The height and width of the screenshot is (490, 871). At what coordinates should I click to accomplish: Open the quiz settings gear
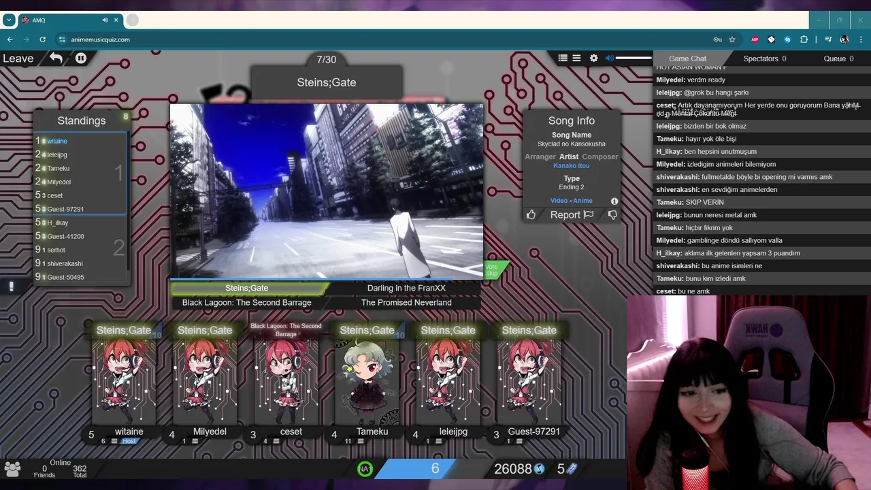click(593, 59)
